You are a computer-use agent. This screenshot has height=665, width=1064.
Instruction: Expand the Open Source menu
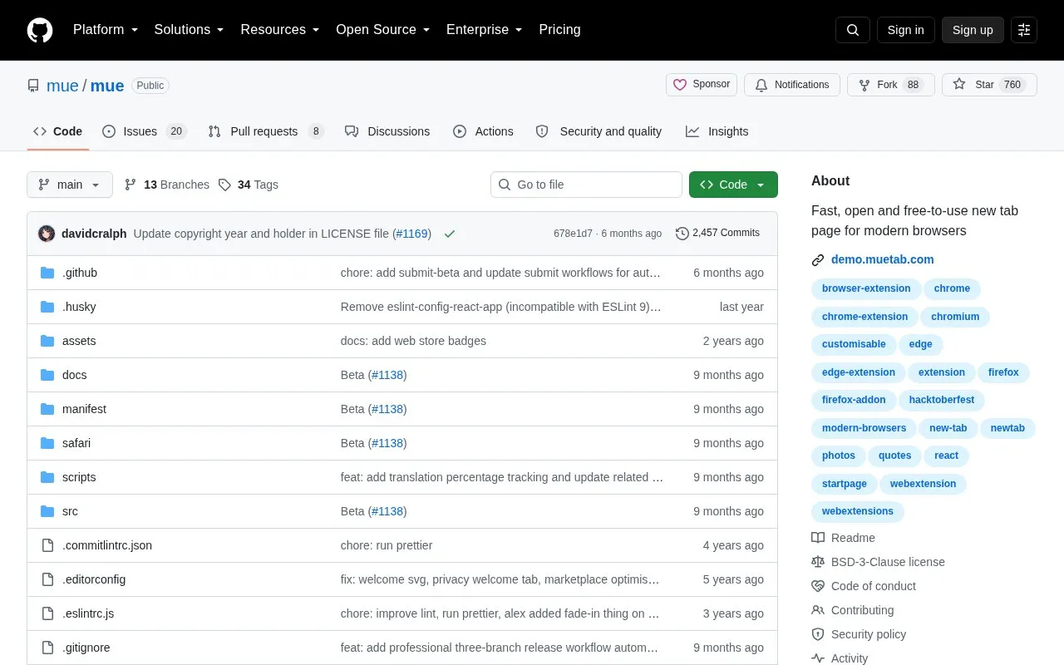point(382,30)
